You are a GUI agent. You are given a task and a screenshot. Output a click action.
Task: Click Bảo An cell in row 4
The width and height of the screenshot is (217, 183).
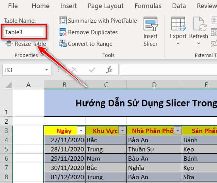(x=154, y=140)
